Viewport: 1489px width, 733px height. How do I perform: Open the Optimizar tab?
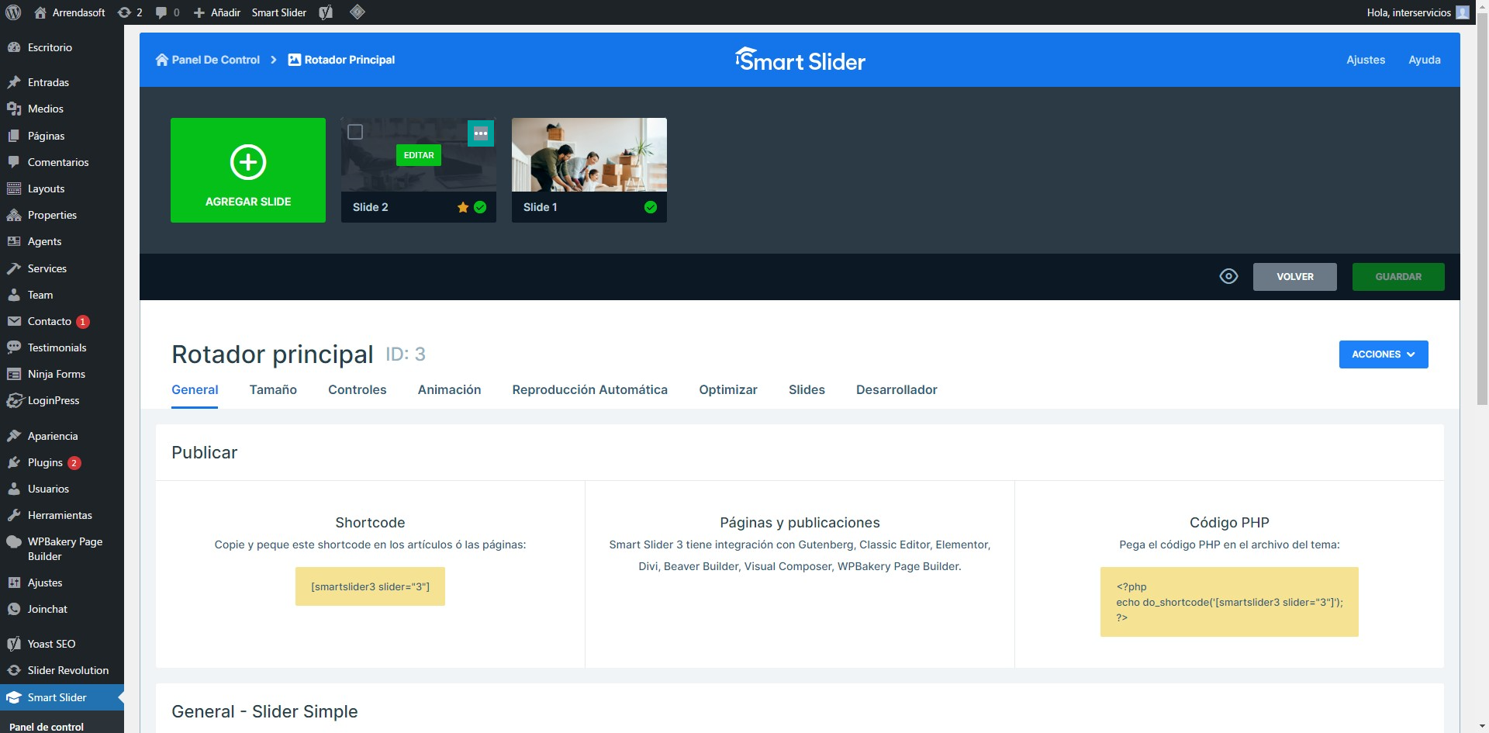728,390
